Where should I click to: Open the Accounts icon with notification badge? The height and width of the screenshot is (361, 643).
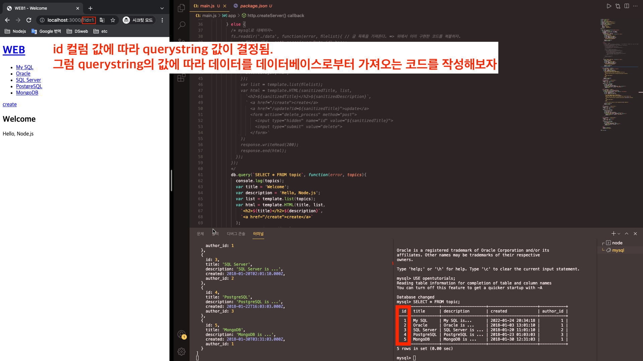tap(181, 334)
